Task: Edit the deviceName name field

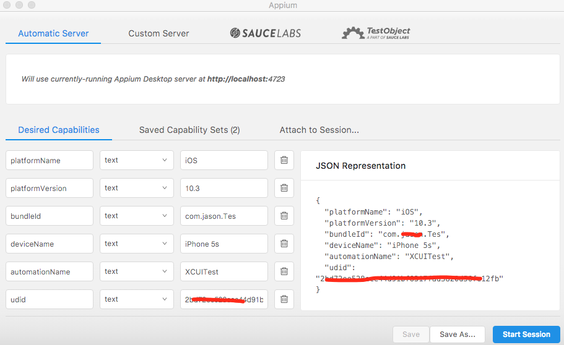Action: click(50, 244)
